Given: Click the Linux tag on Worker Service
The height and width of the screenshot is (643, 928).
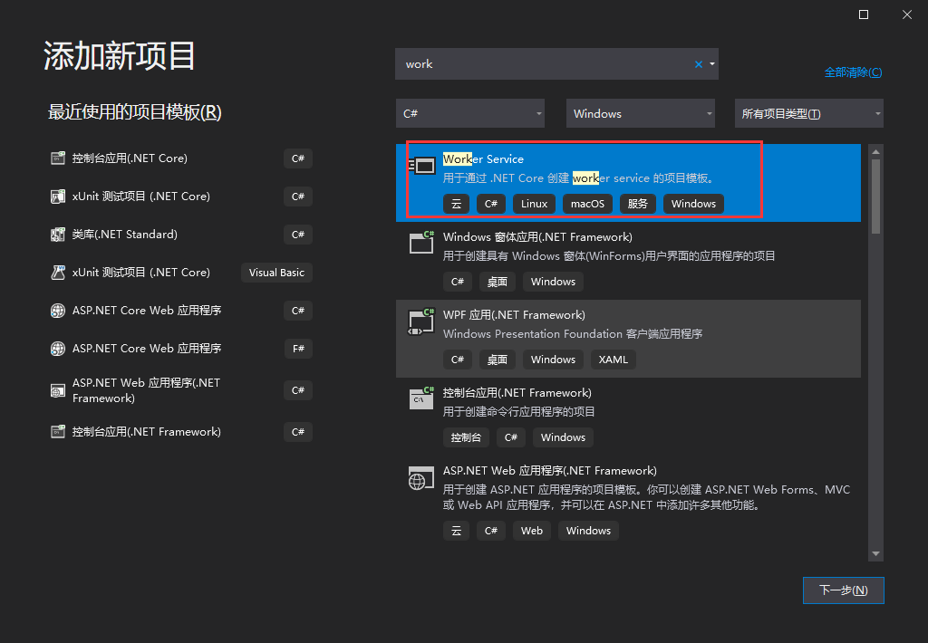Looking at the screenshot, I should [534, 204].
